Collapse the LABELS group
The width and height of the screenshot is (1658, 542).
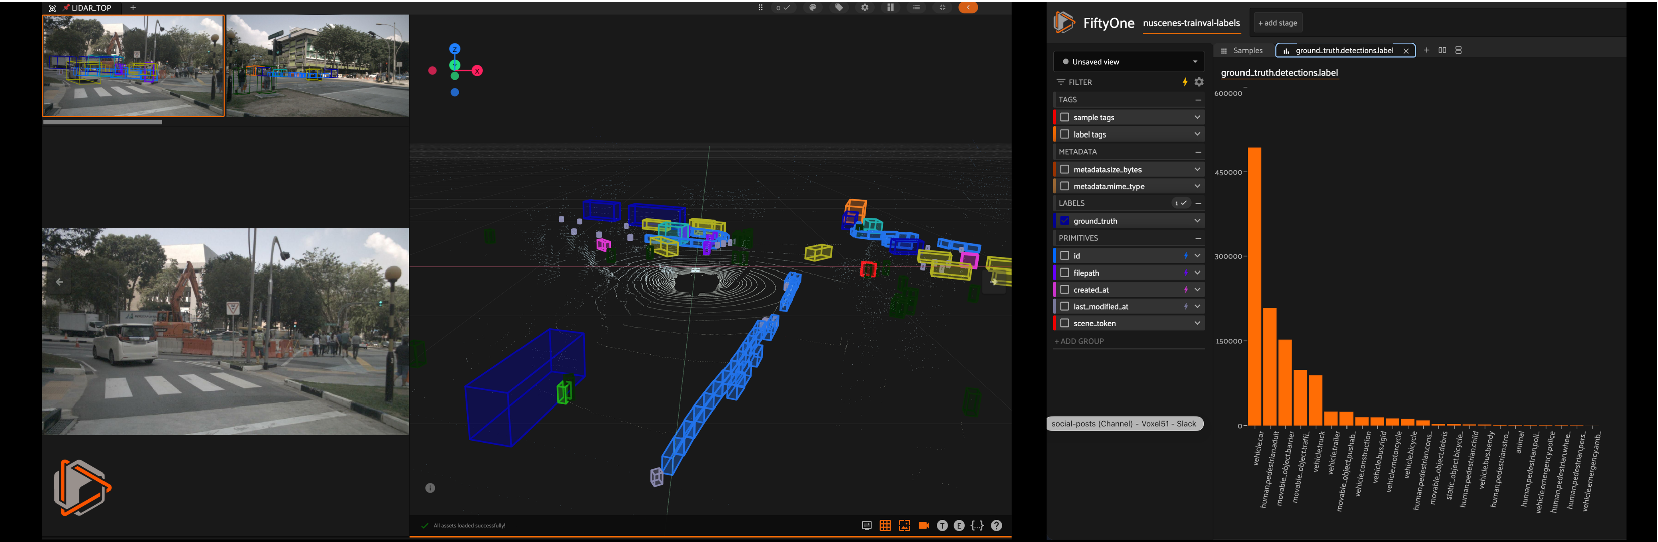tap(1198, 203)
